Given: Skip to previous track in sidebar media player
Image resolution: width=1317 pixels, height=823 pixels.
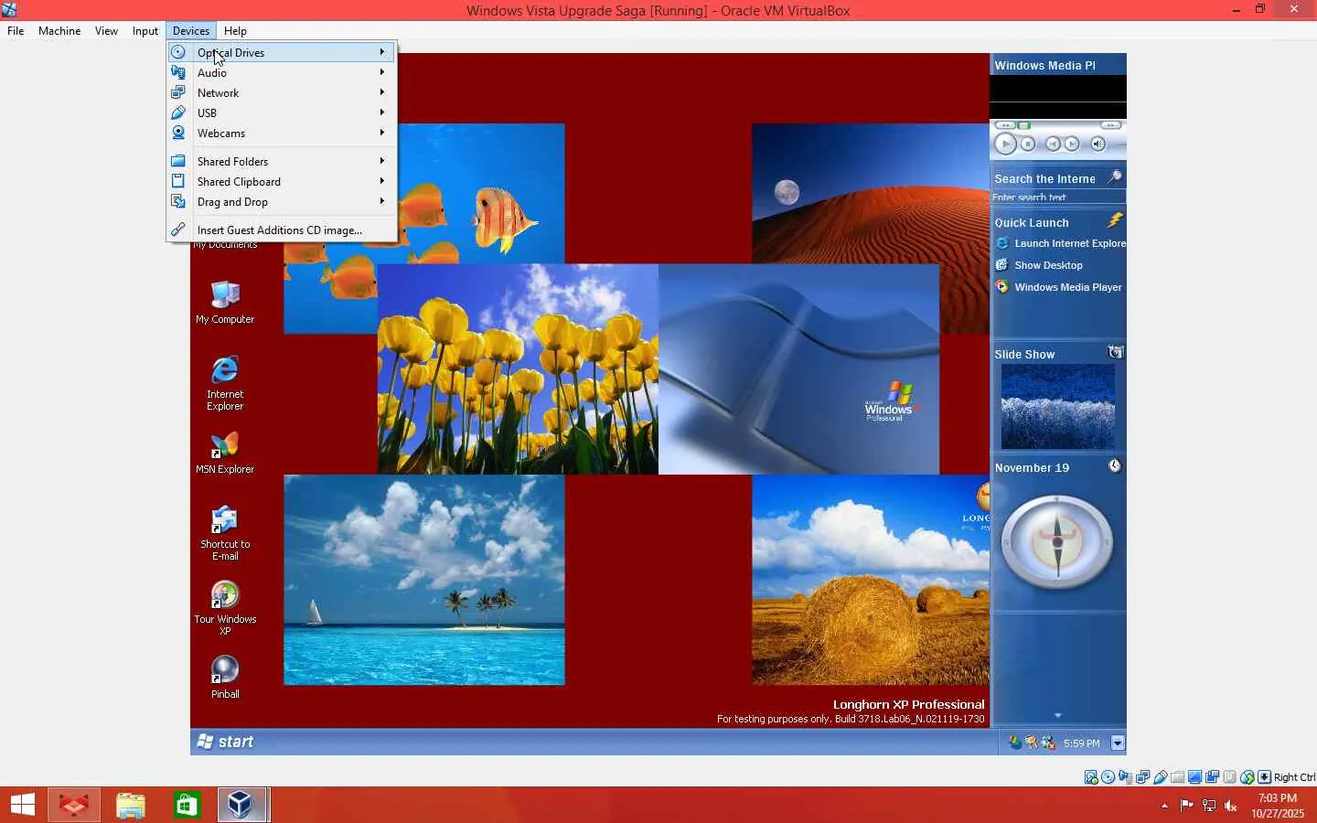Looking at the screenshot, I should [1053, 144].
